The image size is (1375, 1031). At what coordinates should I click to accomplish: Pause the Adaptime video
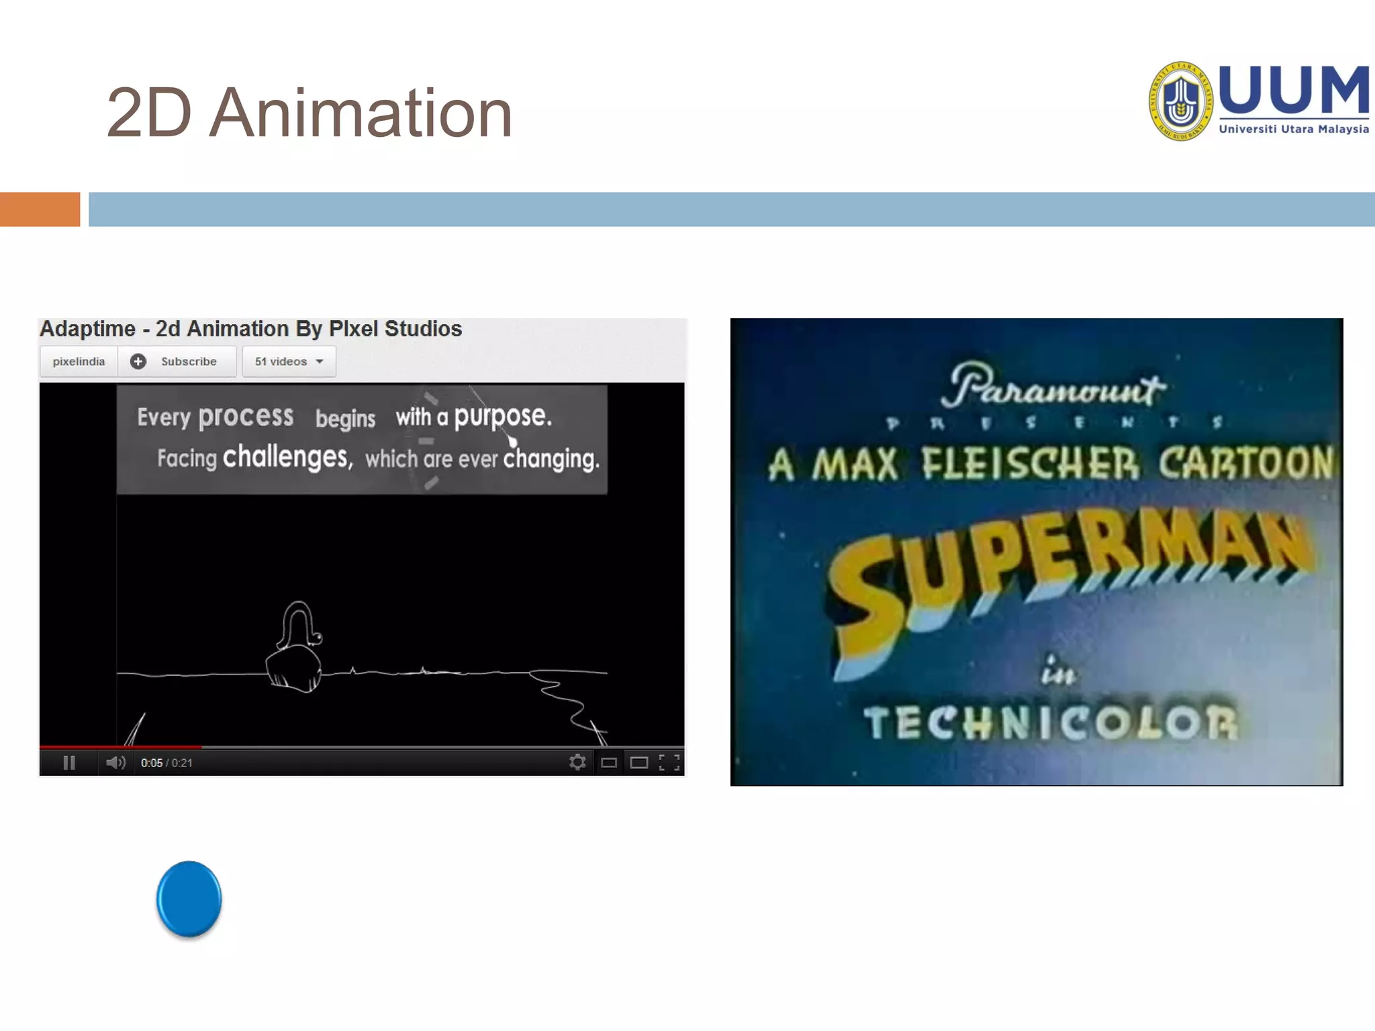tap(68, 763)
